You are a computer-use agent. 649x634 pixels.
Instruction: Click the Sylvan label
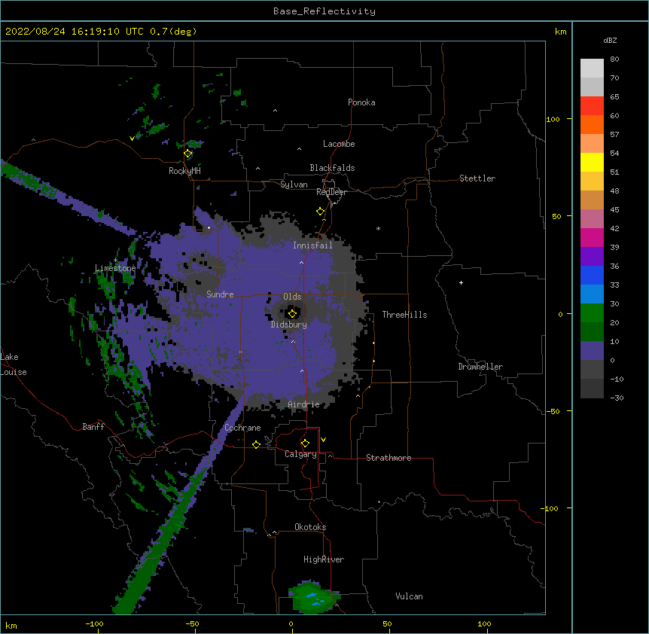point(294,184)
